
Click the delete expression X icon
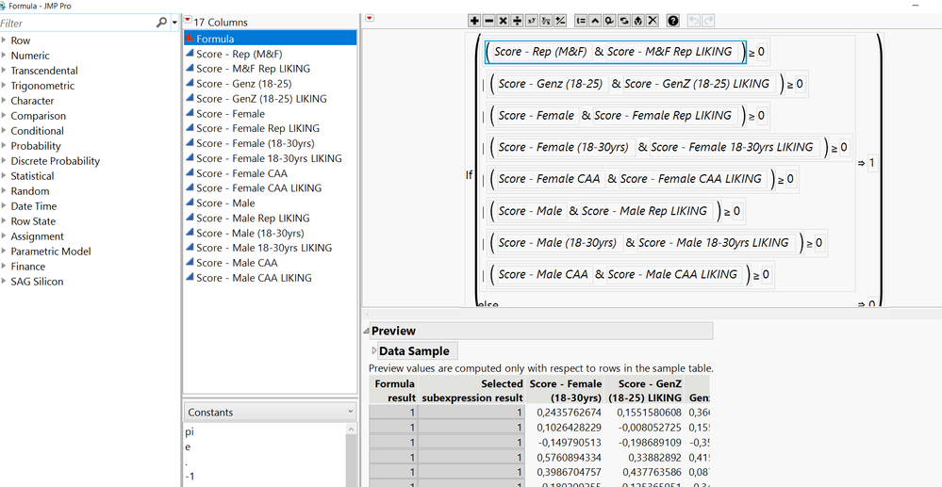click(653, 21)
